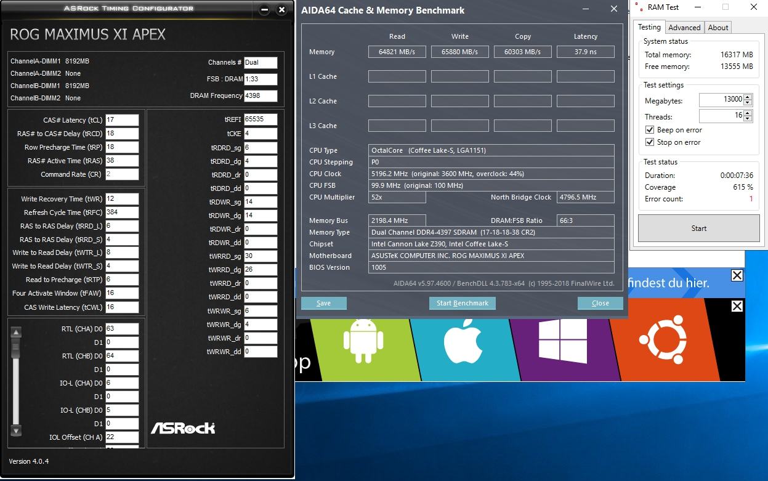Toggle the Stop on error checkbox
This screenshot has height=481, width=768.
649,142
